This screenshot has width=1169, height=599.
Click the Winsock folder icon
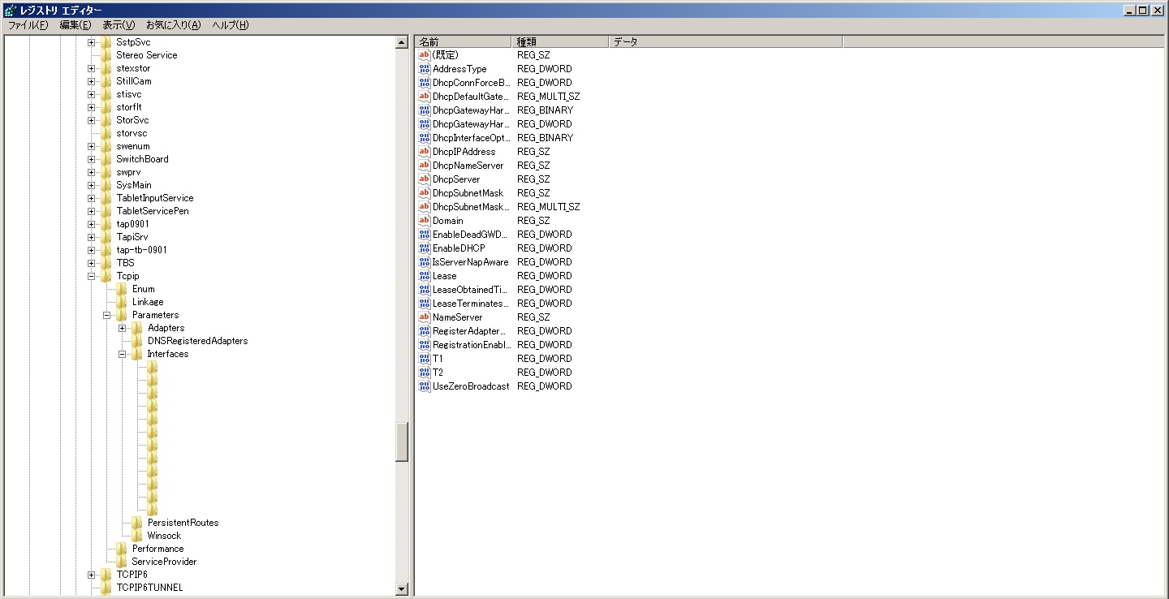137,536
